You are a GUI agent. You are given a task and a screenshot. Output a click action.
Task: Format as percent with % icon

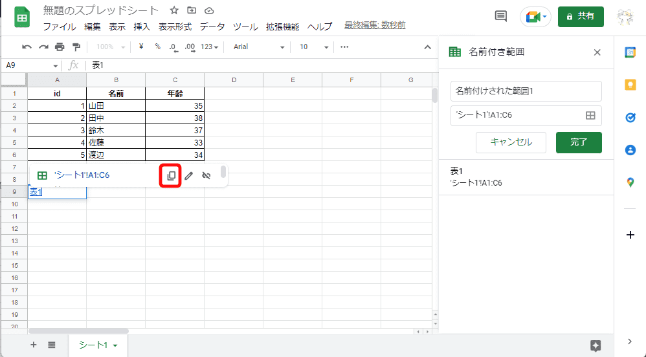point(157,47)
